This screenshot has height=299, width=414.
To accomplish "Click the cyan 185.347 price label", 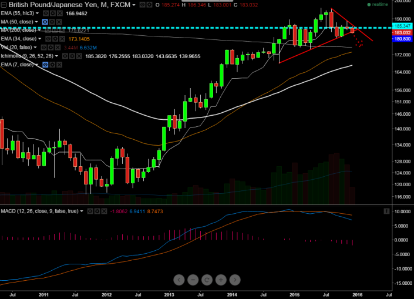I will 402,26.
